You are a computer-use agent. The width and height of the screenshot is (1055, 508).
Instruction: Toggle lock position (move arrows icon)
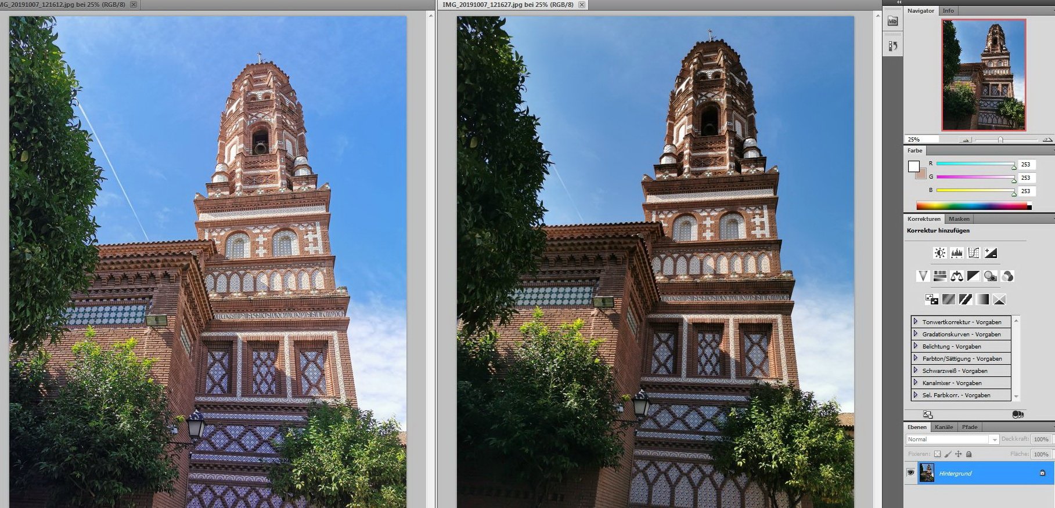point(958,454)
